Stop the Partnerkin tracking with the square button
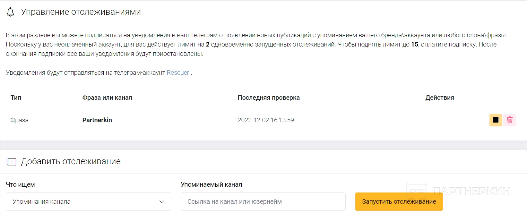The height and width of the screenshot is (222, 527). 495,120
